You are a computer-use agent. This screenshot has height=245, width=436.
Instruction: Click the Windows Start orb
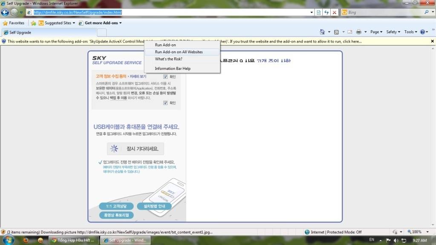tap(9, 240)
